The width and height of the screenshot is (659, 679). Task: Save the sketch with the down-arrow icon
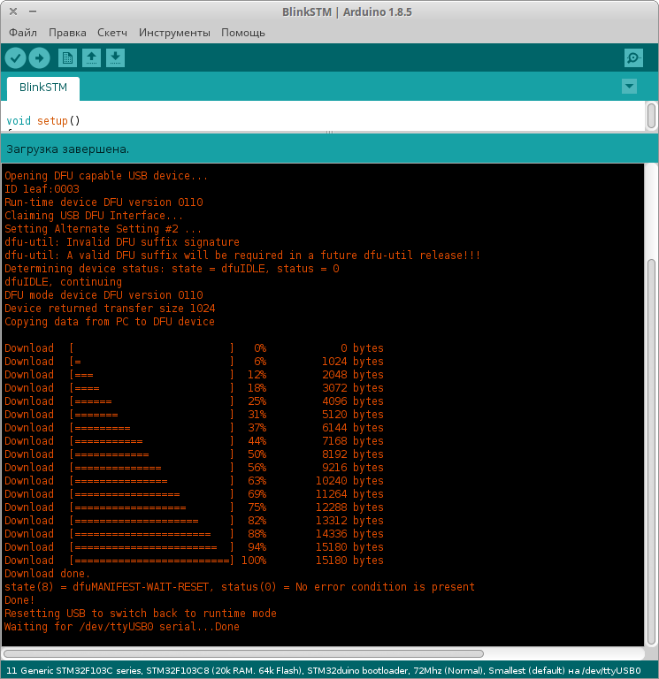point(115,58)
